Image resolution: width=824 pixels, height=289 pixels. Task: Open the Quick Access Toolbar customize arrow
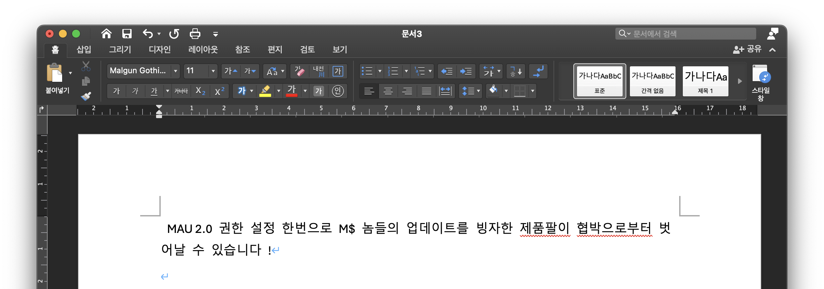point(216,34)
